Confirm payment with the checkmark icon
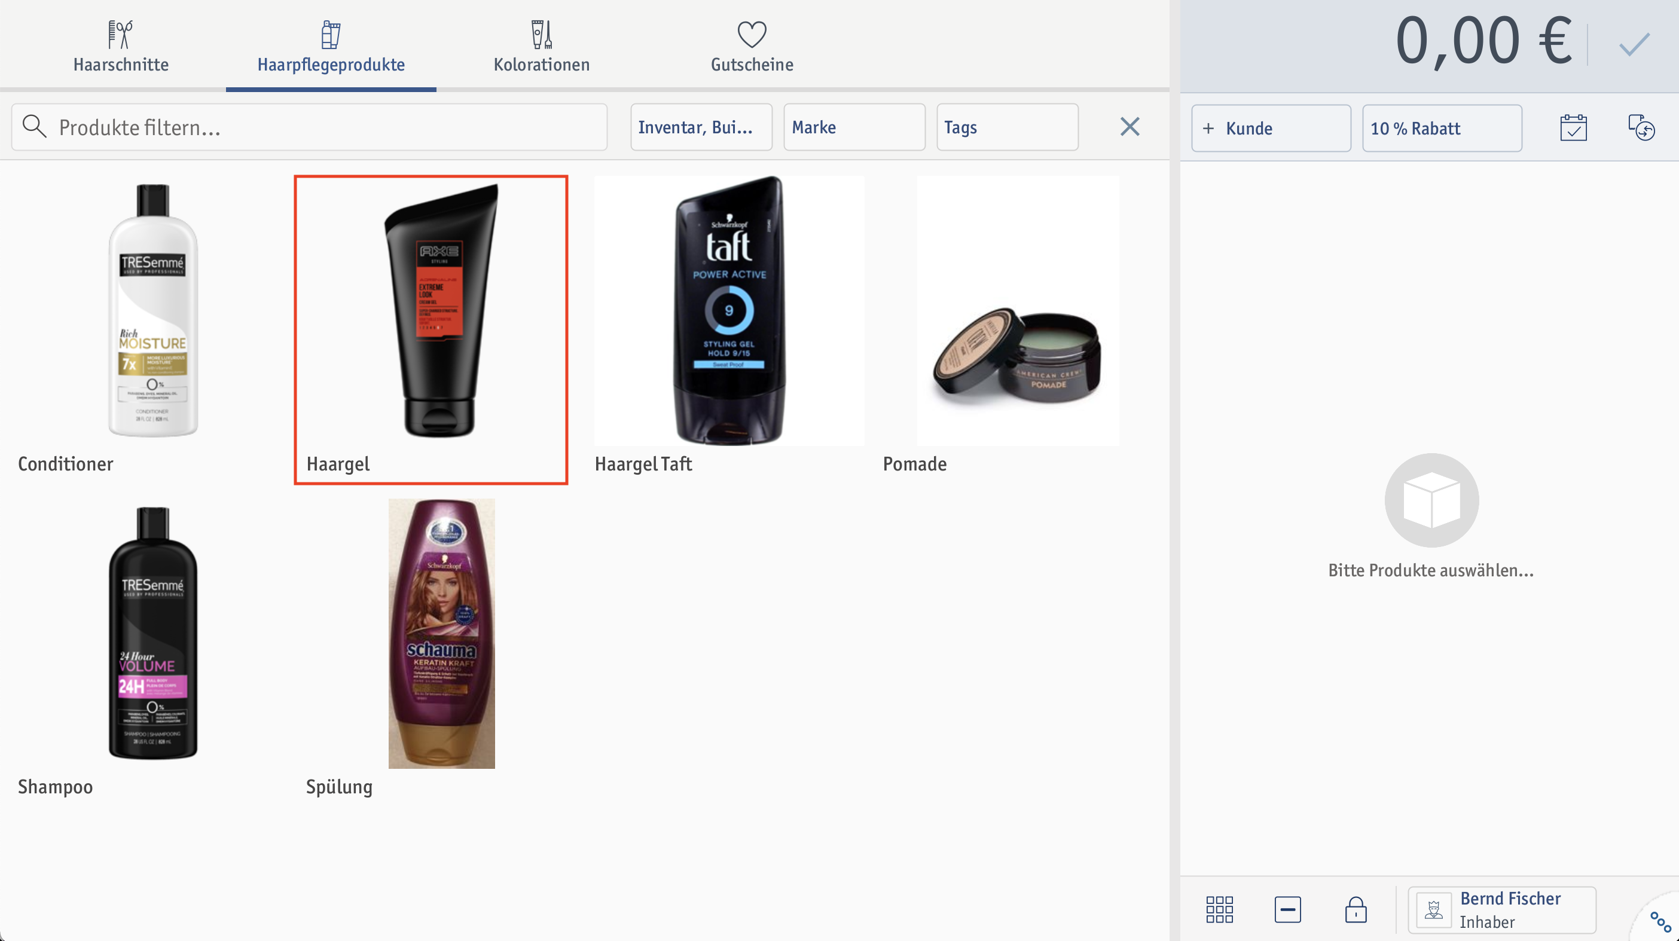The image size is (1679, 941). tap(1635, 44)
